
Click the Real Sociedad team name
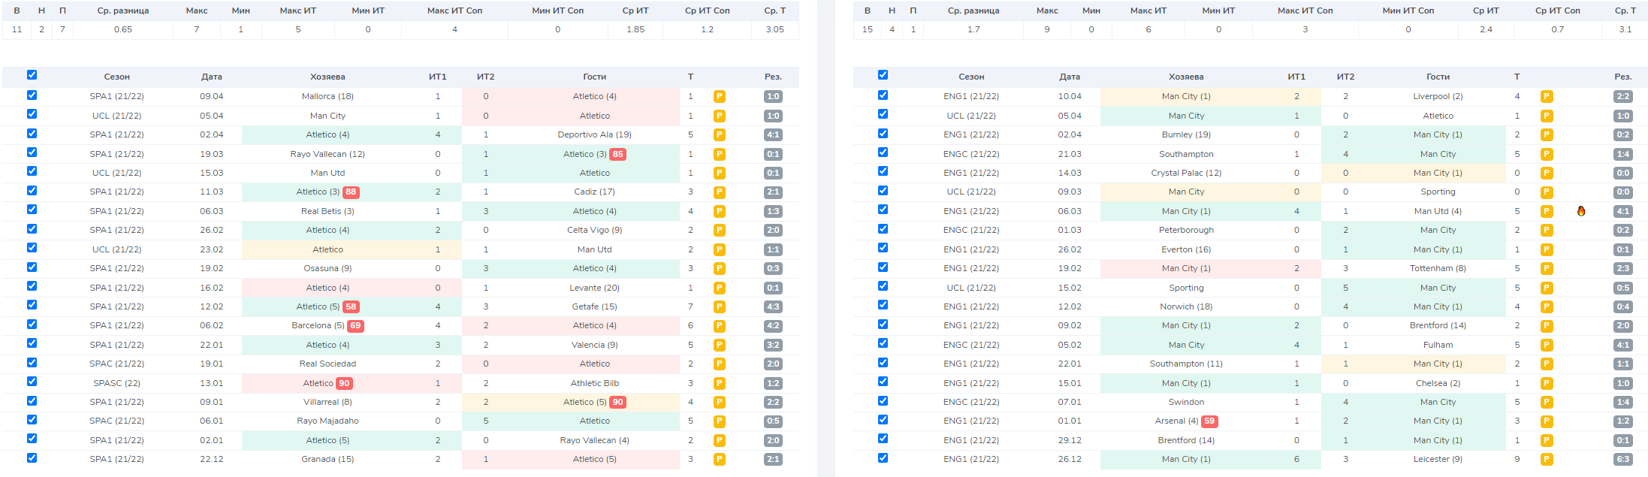pos(327,364)
